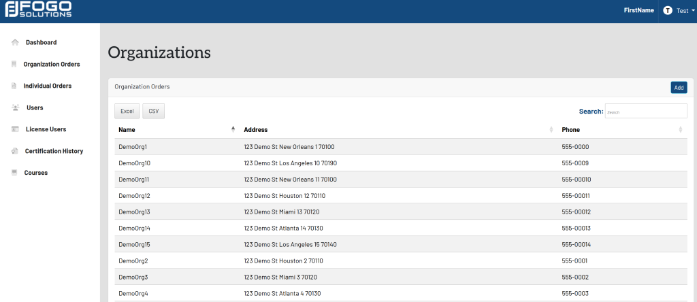Click the Users people icon
The width and height of the screenshot is (697, 302).
pos(15,108)
